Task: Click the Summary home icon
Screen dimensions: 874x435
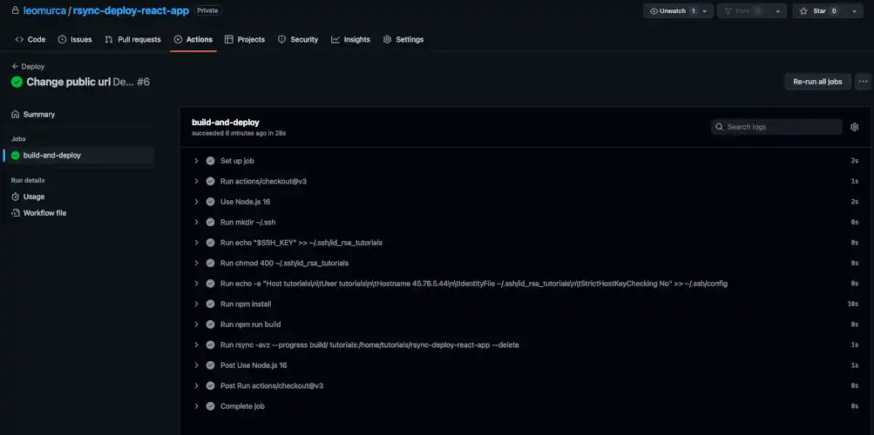Action: pyautogui.click(x=16, y=114)
